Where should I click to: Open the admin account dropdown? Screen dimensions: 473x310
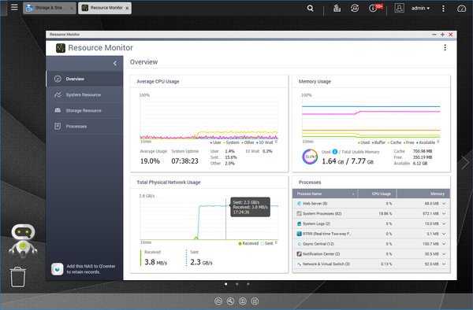click(420, 8)
